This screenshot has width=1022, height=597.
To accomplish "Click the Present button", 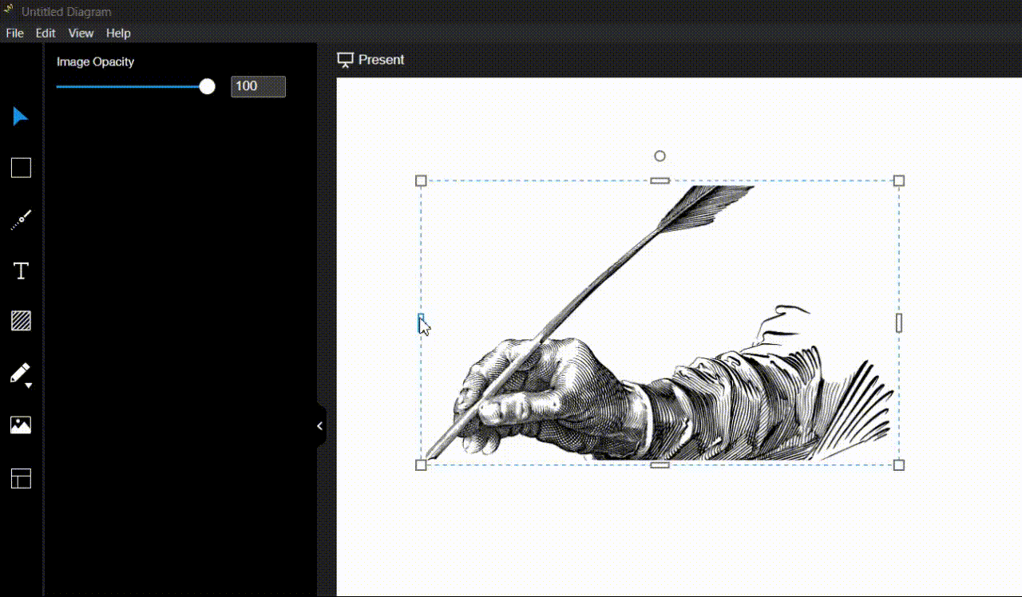I will (370, 60).
